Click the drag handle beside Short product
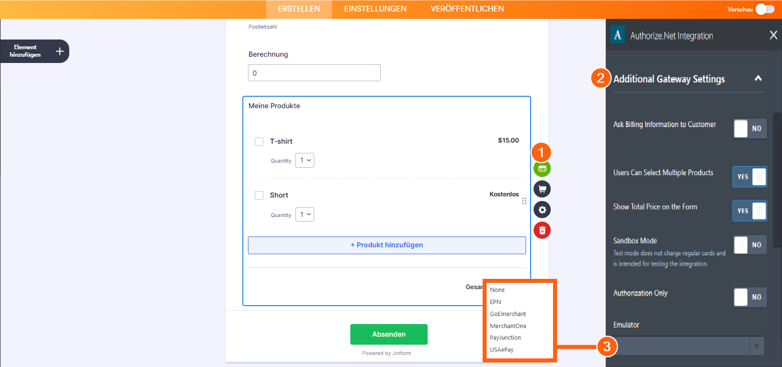 tap(524, 201)
